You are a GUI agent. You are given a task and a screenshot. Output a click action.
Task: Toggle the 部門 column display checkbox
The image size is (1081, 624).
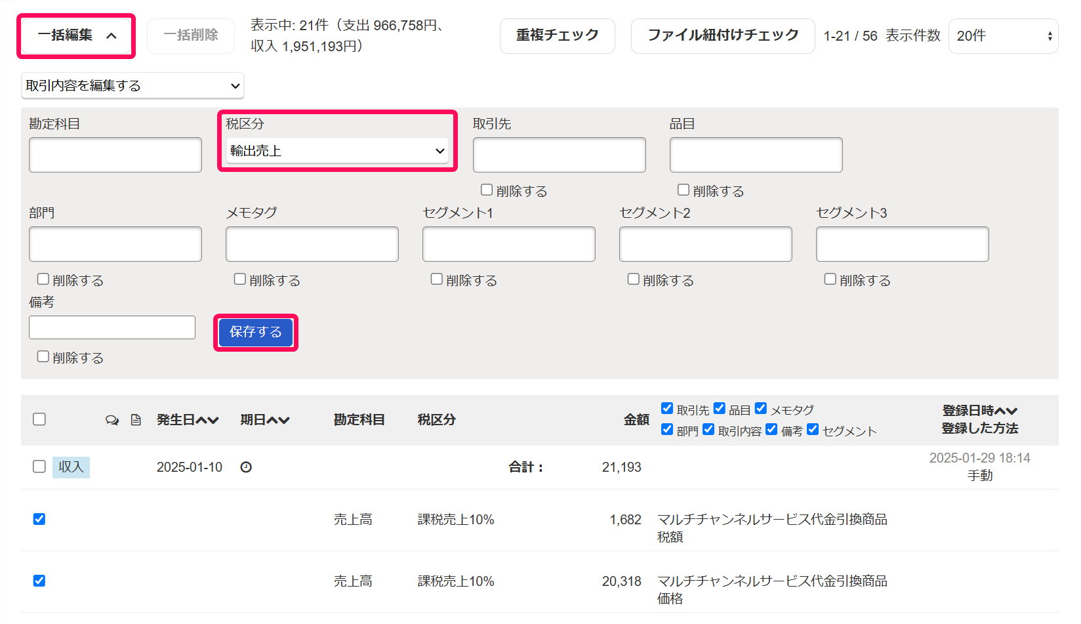[x=667, y=429]
